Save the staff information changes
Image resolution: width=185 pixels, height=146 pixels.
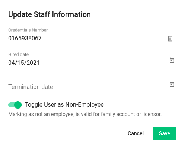click(165, 133)
